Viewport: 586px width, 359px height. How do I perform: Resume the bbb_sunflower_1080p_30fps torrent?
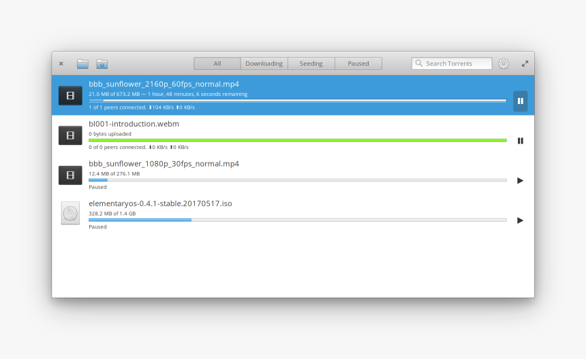(520, 180)
